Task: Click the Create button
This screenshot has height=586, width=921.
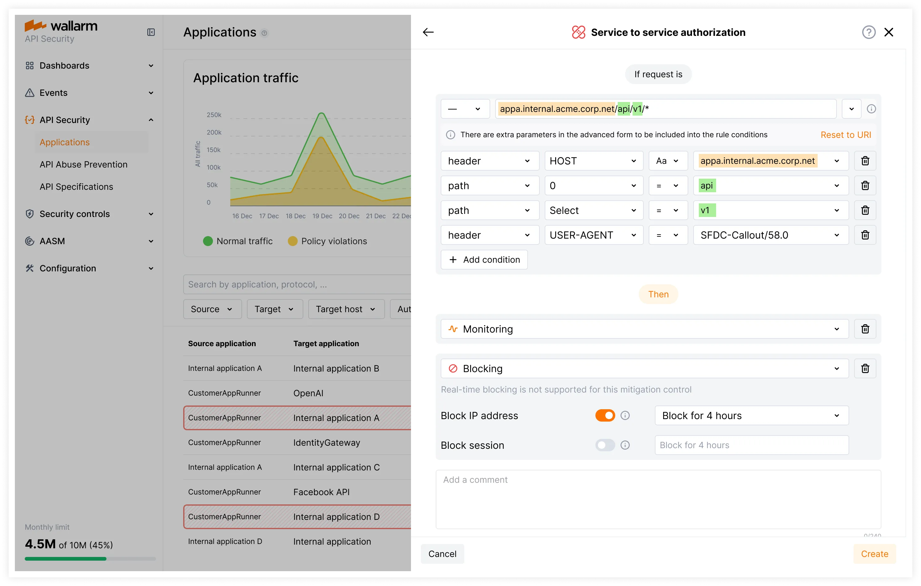Action: point(874,554)
